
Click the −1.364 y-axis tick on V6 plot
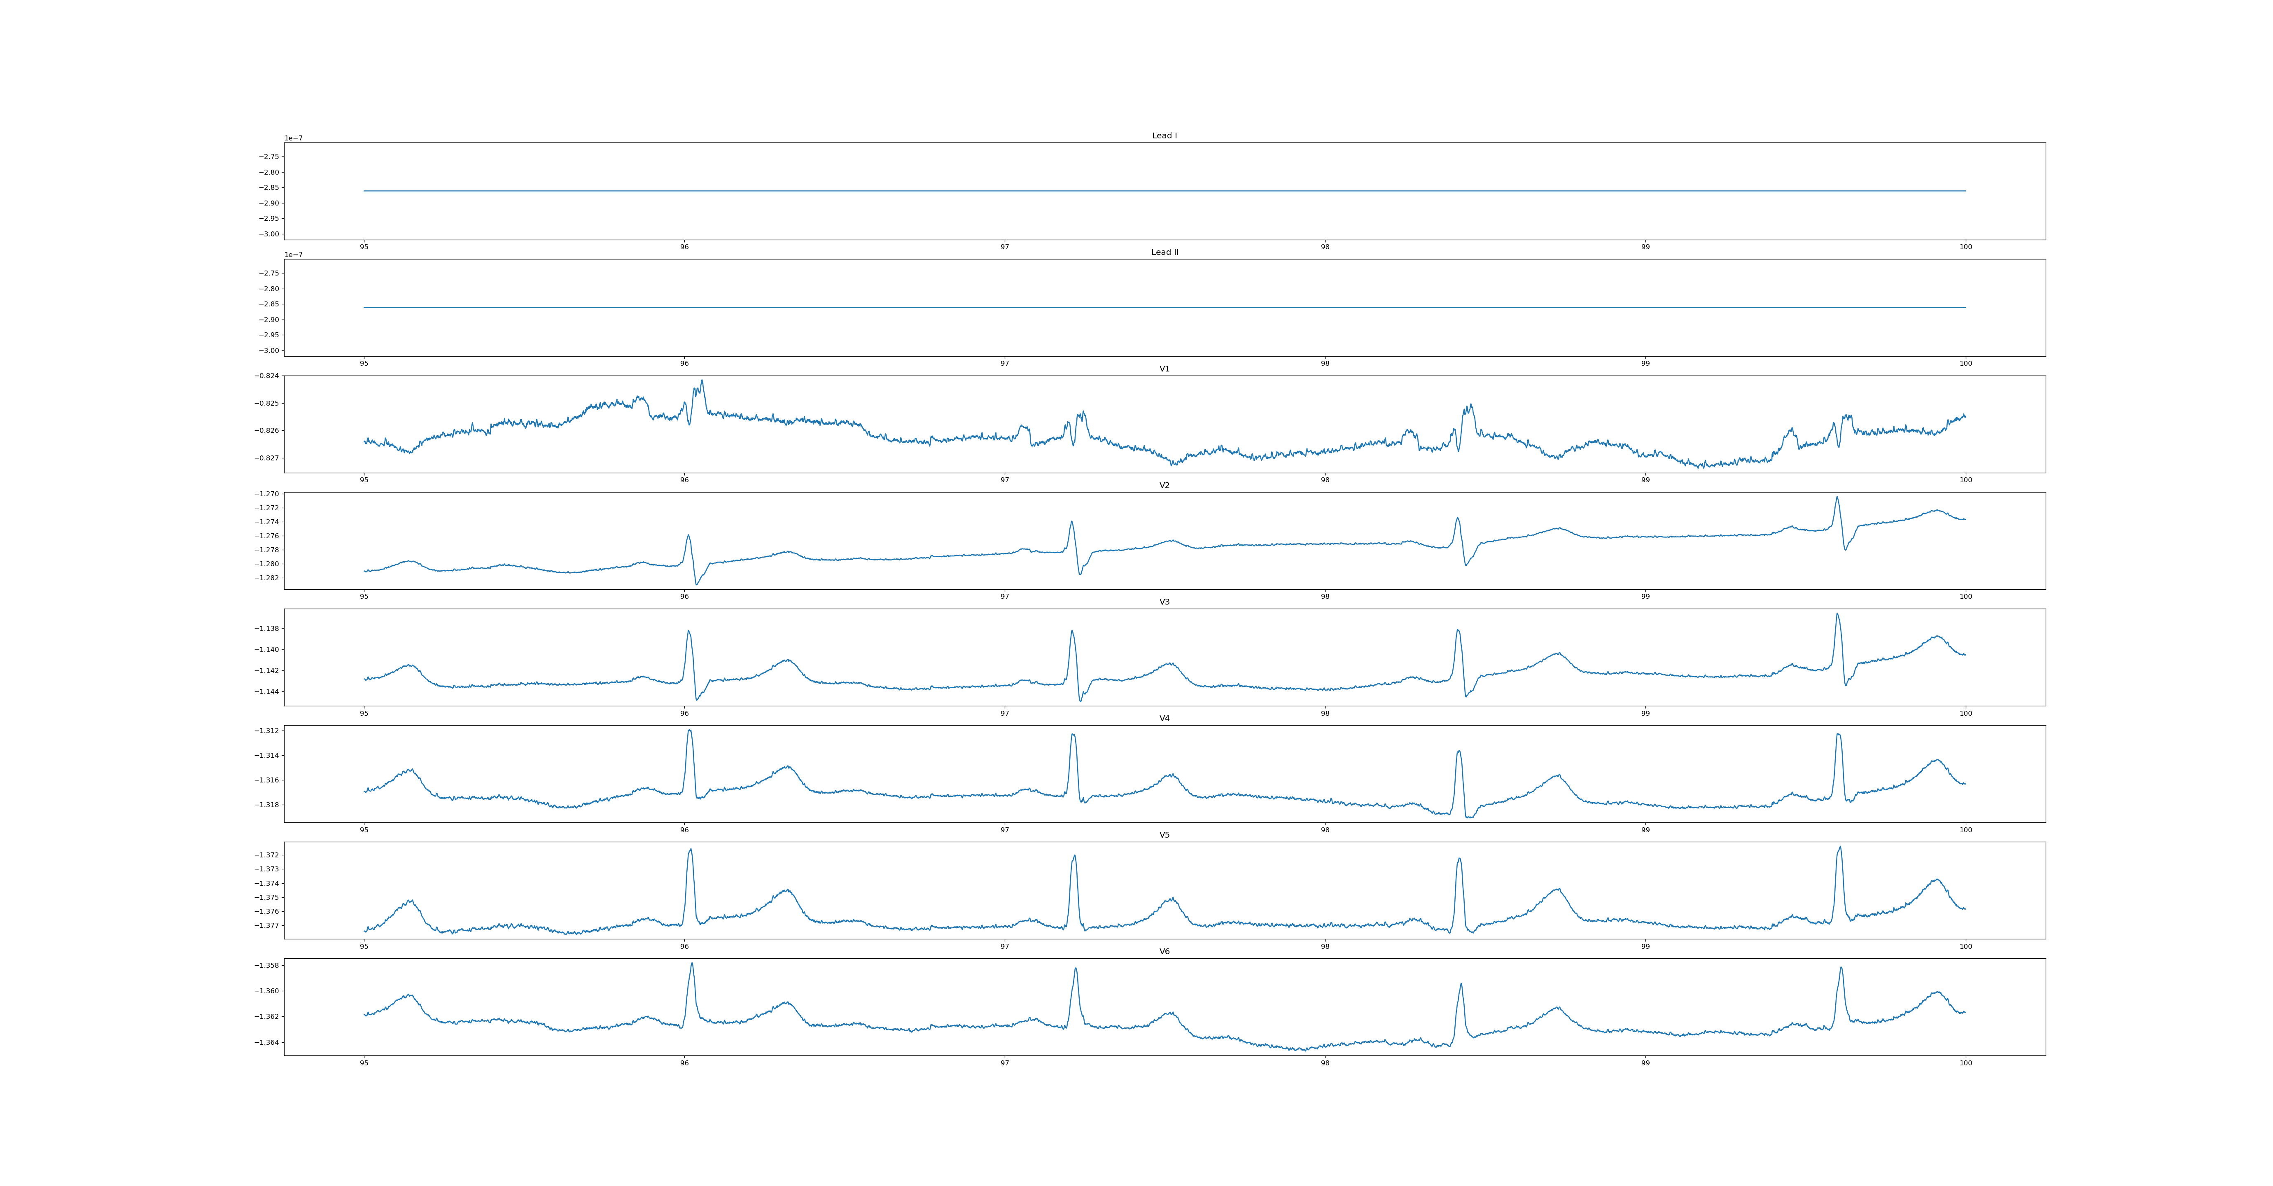point(266,1042)
